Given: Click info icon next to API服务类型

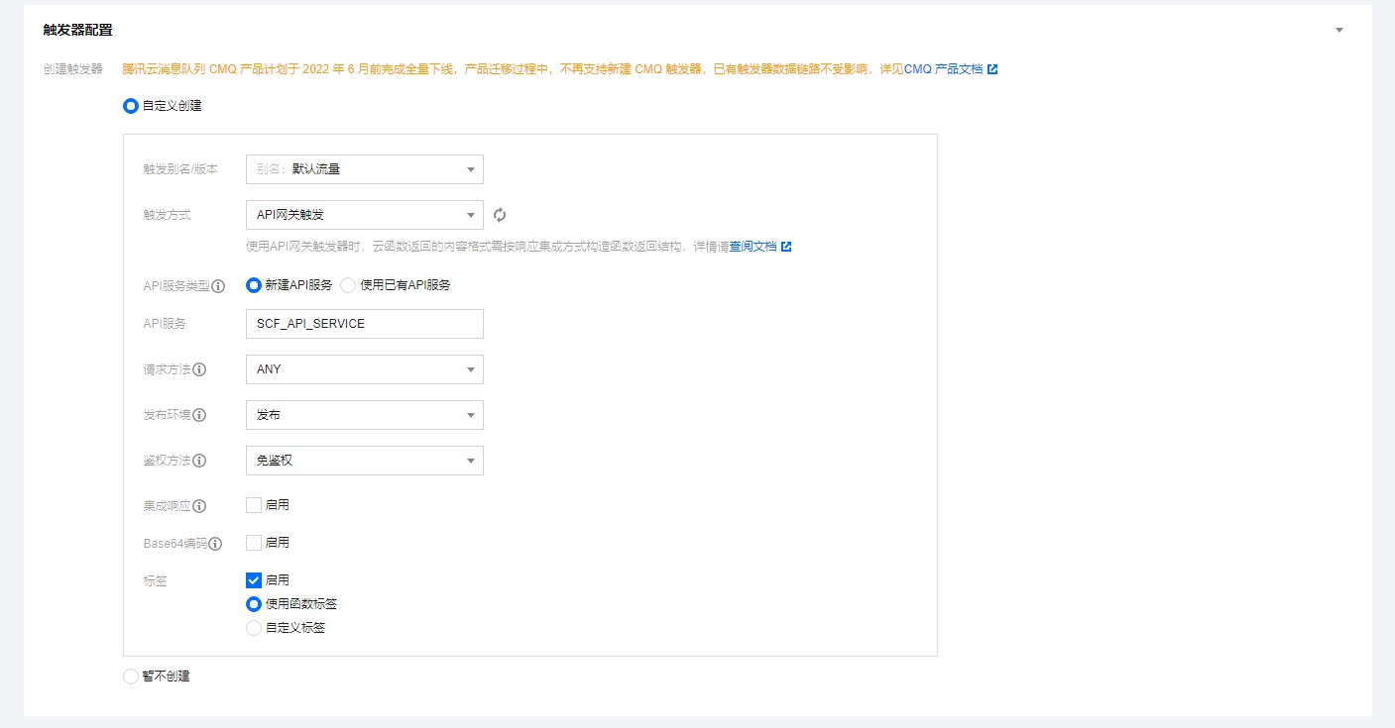Looking at the screenshot, I should click(218, 285).
